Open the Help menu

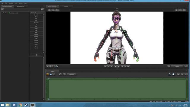tap(25, 3)
